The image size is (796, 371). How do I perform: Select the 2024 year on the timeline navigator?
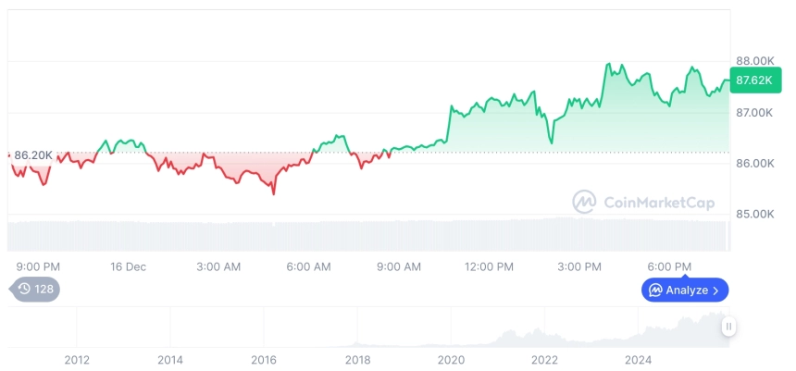638,360
